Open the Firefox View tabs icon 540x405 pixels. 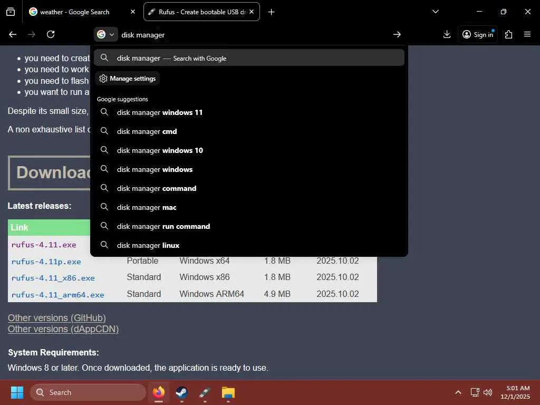pyautogui.click(x=11, y=12)
